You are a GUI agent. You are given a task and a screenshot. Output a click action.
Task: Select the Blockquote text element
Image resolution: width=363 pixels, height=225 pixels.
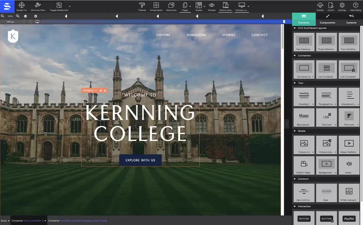[x=304, y=117]
